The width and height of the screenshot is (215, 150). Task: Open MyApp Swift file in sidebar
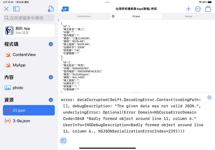tap(29, 65)
